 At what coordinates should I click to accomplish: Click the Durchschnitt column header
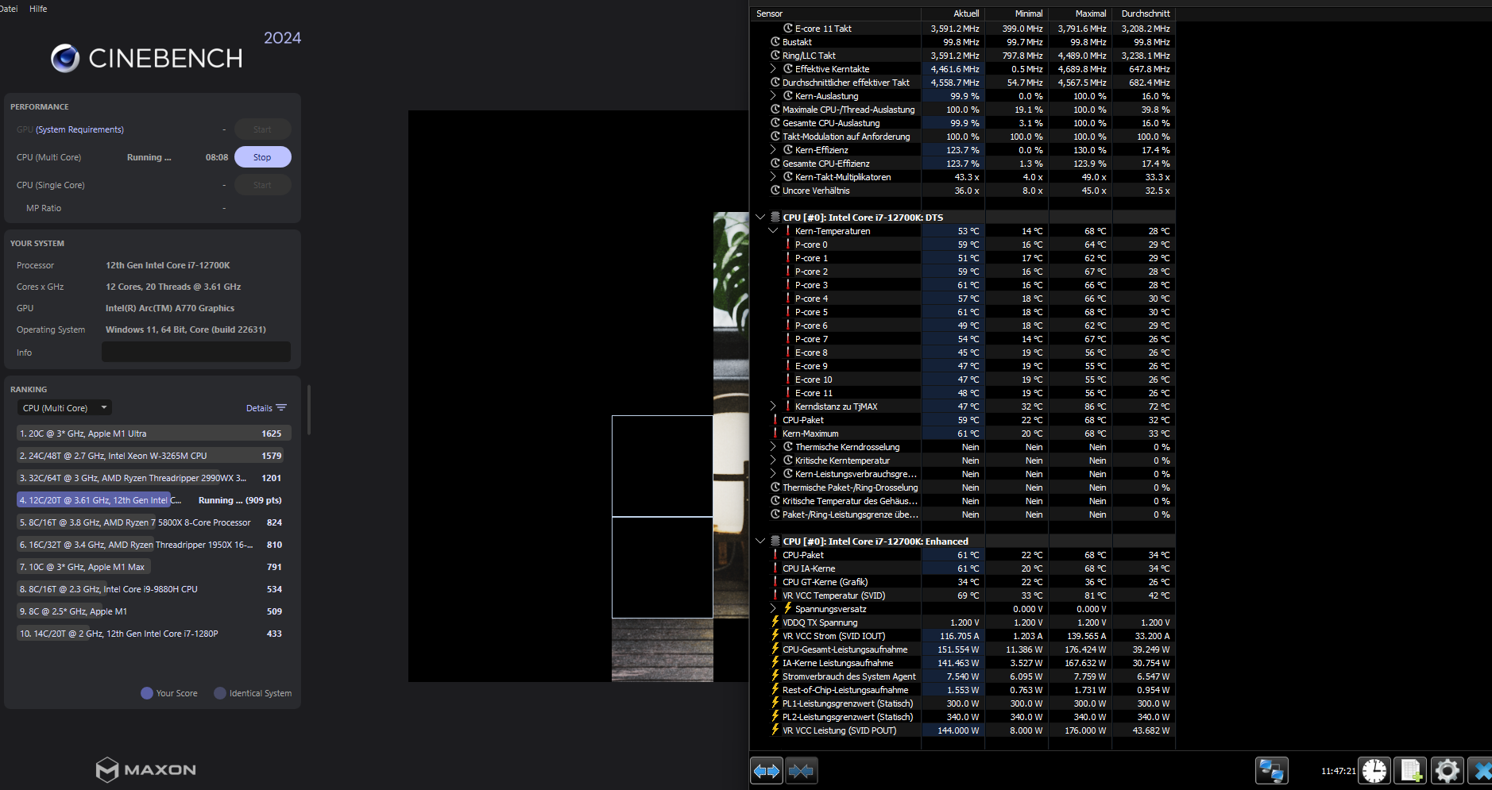[1143, 13]
